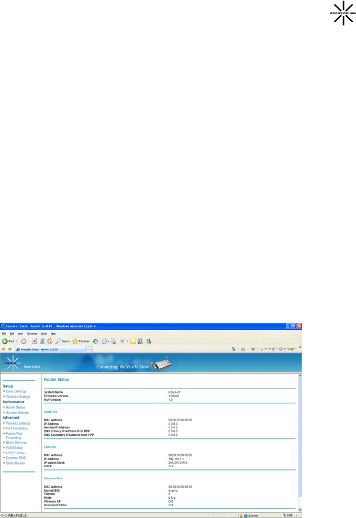
Task: Open the Tools menu
Action: [x=44, y=334]
